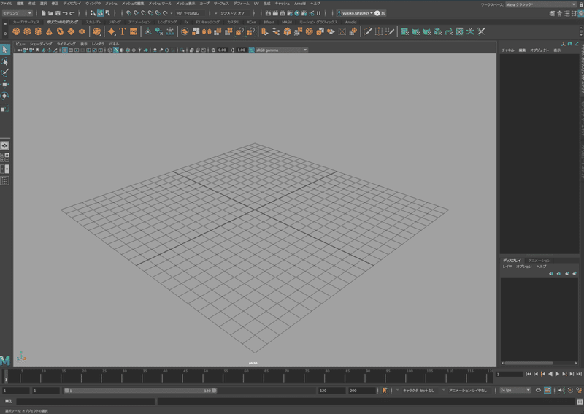The image size is (584, 414).
Task: Toggle loop playback mode button
Action: pyautogui.click(x=538, y=390)
